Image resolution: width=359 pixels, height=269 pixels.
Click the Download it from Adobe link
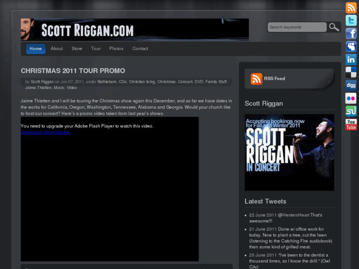point(46,132)
